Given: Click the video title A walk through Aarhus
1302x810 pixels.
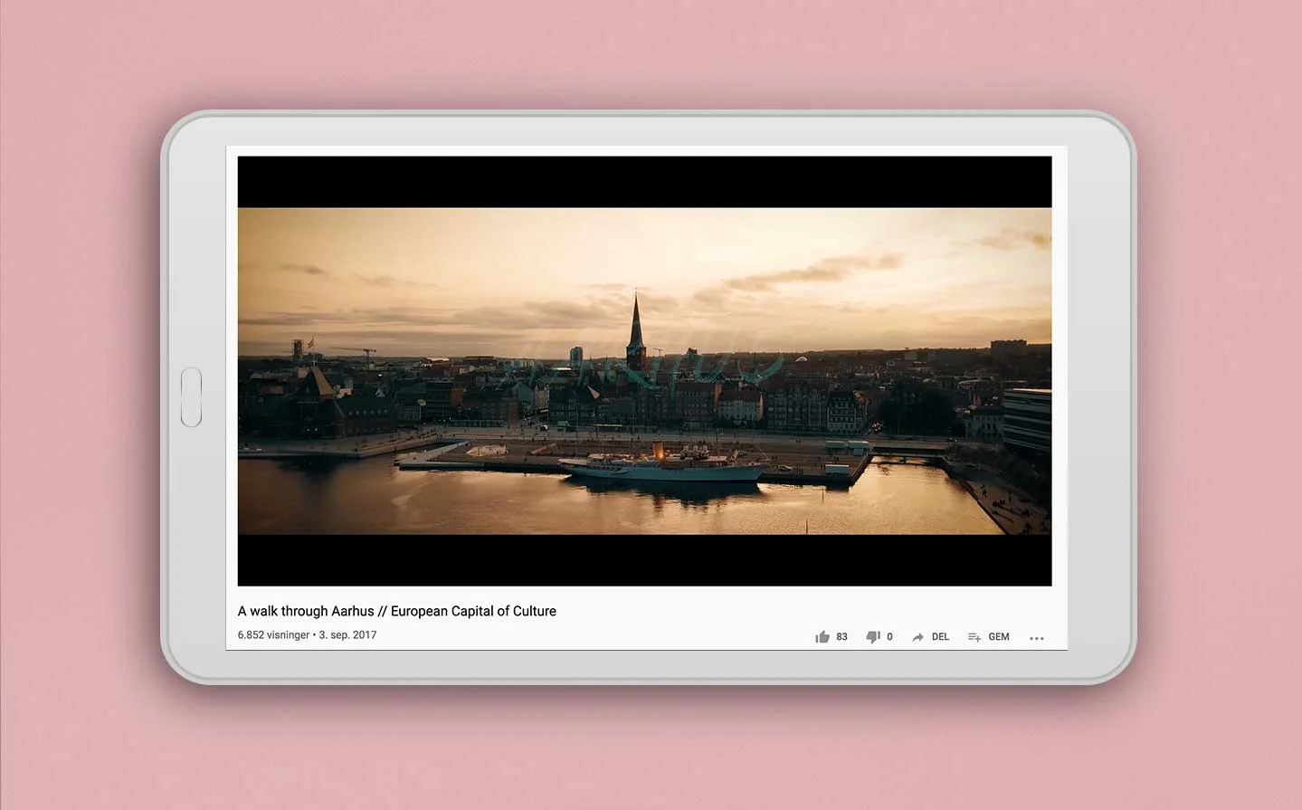Looking at the screenshot, I should coord(396,611).
